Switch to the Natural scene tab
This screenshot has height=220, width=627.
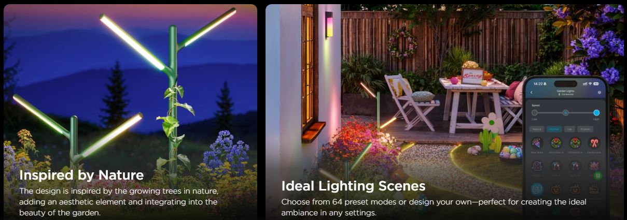click(537, 129)
